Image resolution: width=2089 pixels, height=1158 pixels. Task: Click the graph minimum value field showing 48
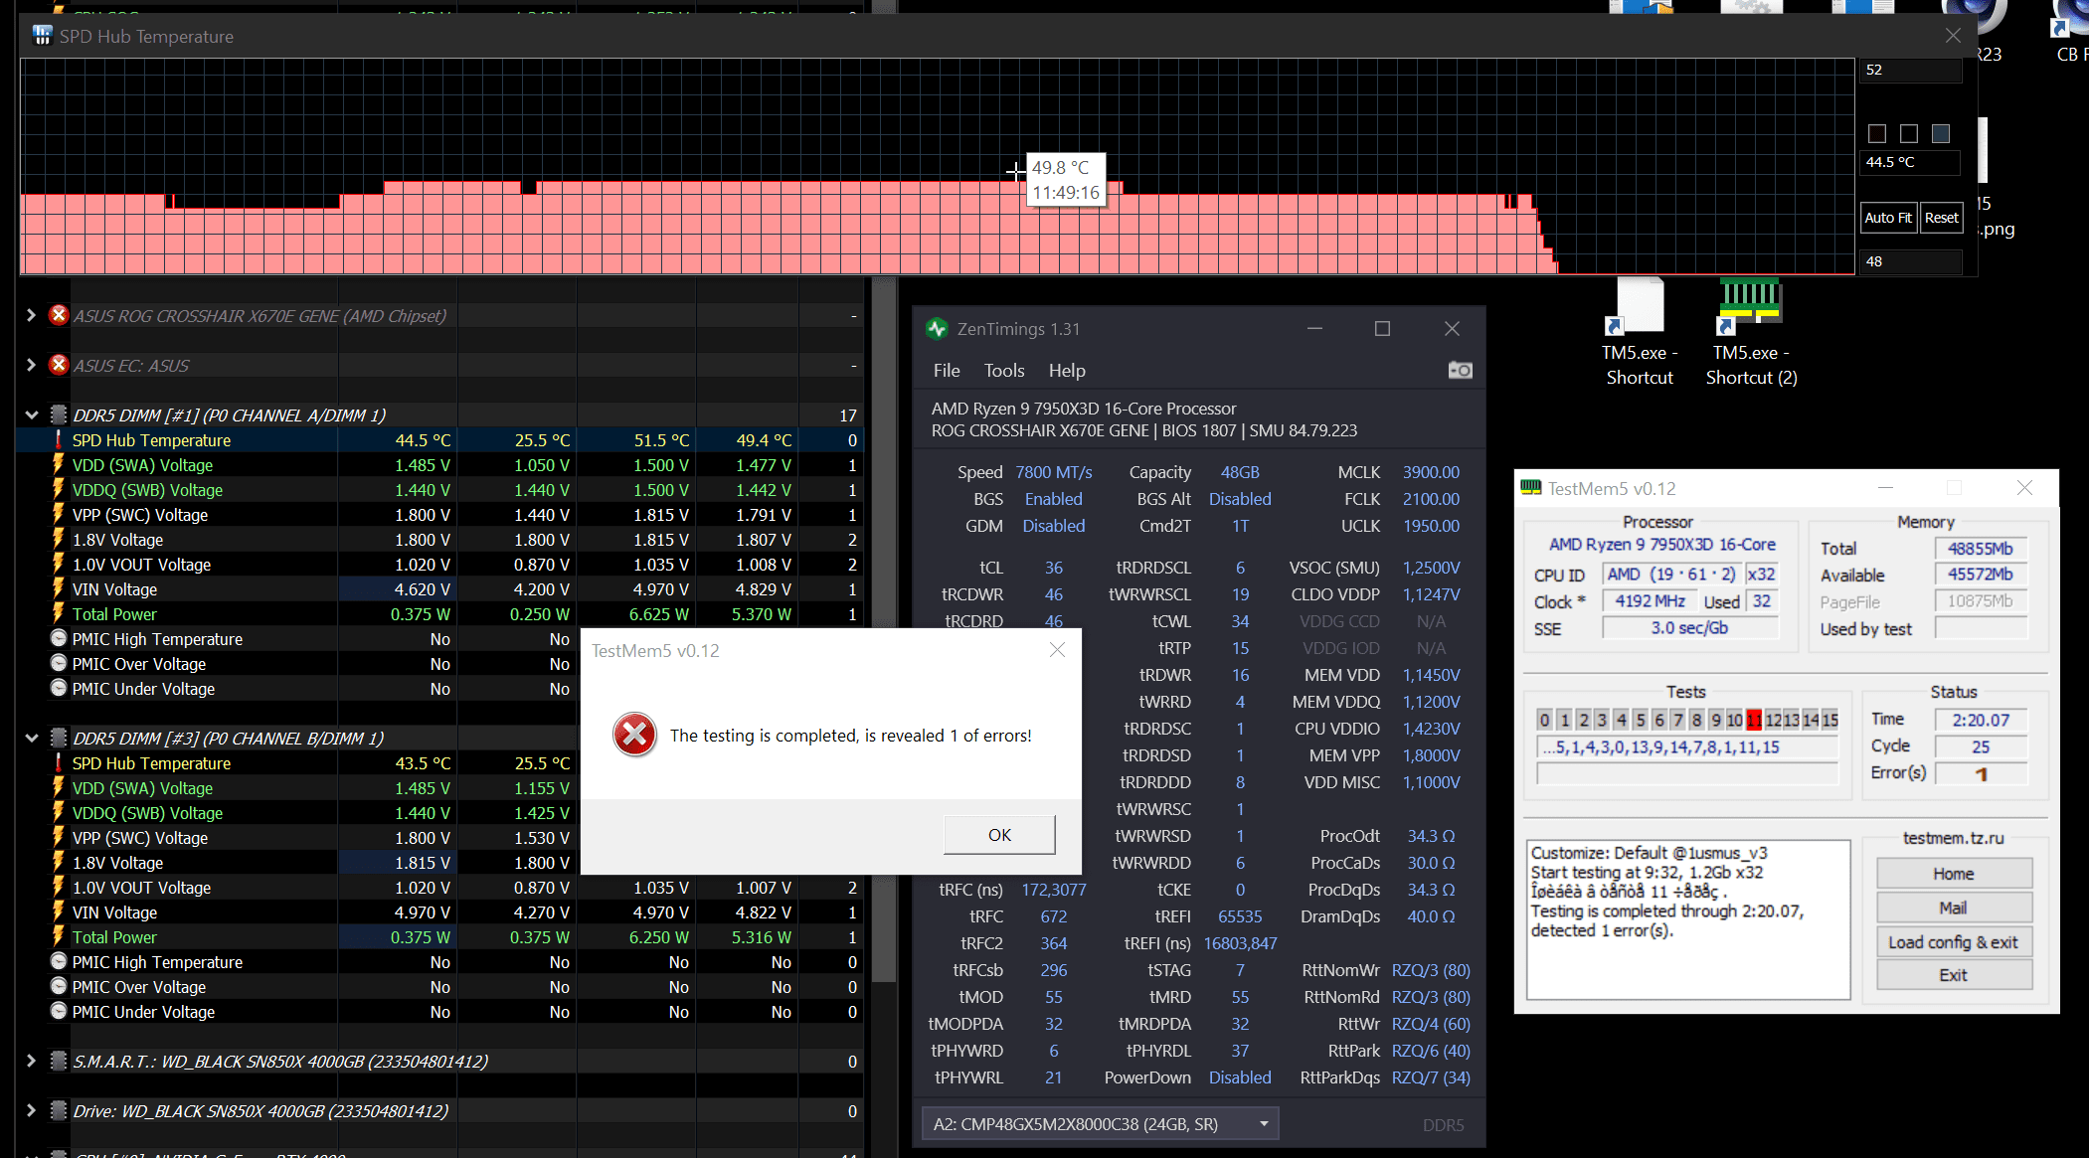click(1910, 261)
